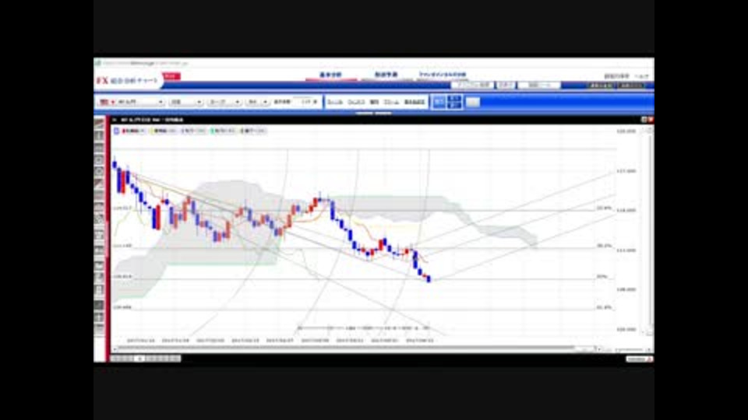Open the second indicator menu in white toolbar

[356, 102]
